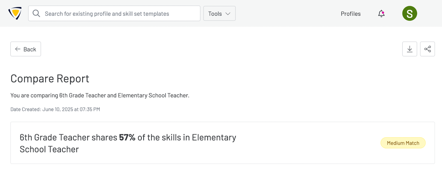The width and height of the screenshot is (442, 170).
Task: Click the bold 57% figure
Action: point(127,137)
